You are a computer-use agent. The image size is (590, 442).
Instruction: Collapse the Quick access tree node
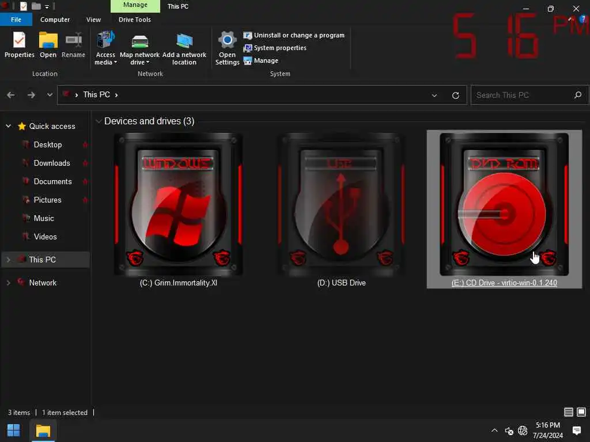click(x=8, y=126)
